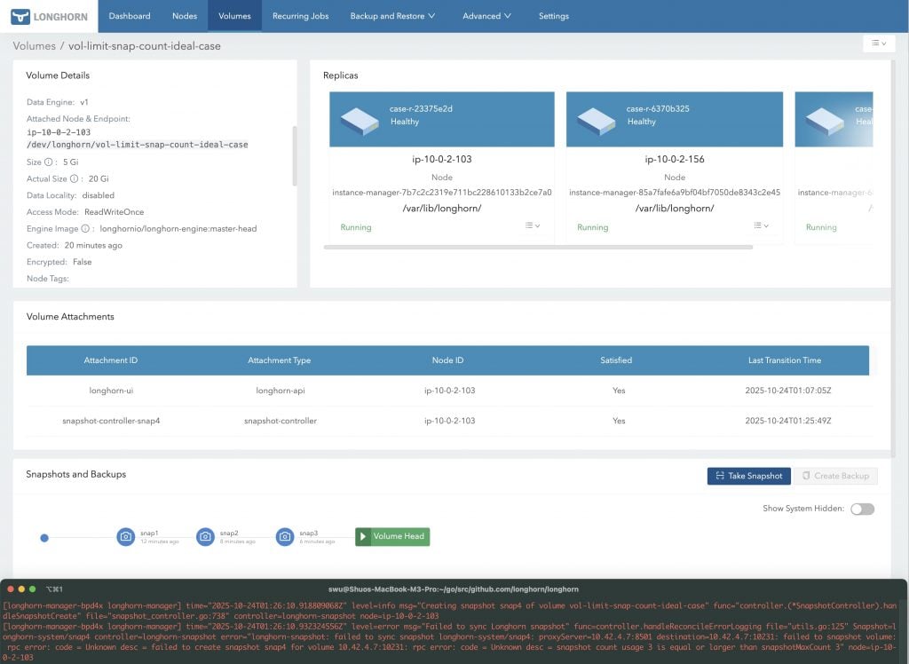The image size is (909, 664).
Task: Go to the Dashboard tab
Action: pyautogui.click(x=130, y=15)
